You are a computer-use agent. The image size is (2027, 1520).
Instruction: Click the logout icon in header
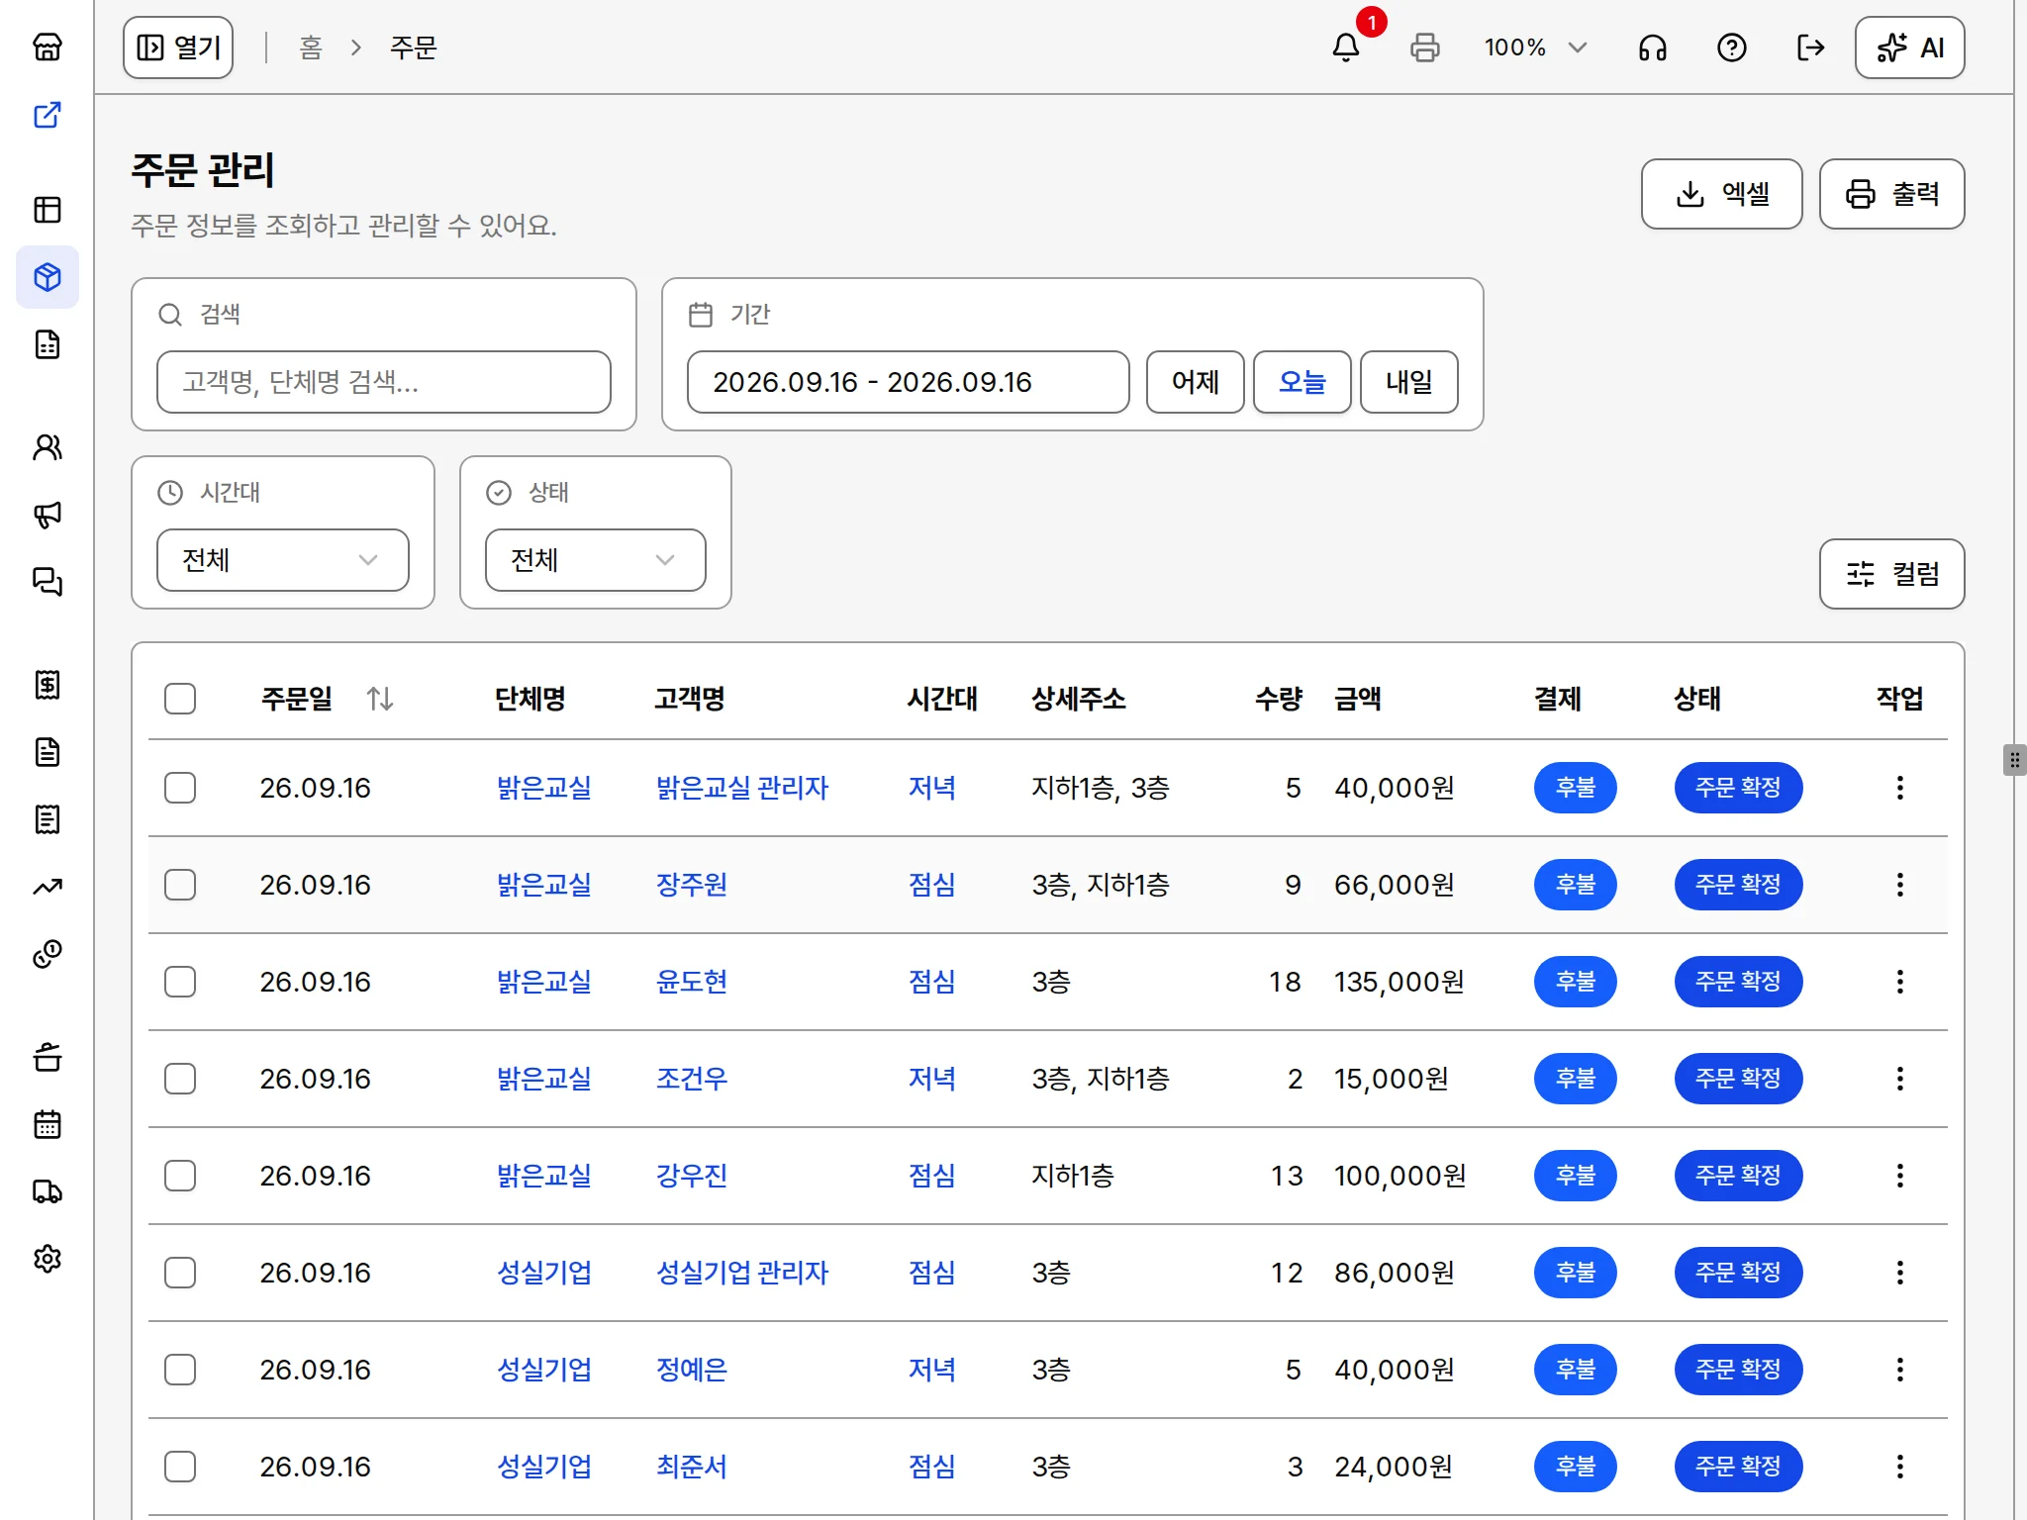click(x=1810, y=47)
